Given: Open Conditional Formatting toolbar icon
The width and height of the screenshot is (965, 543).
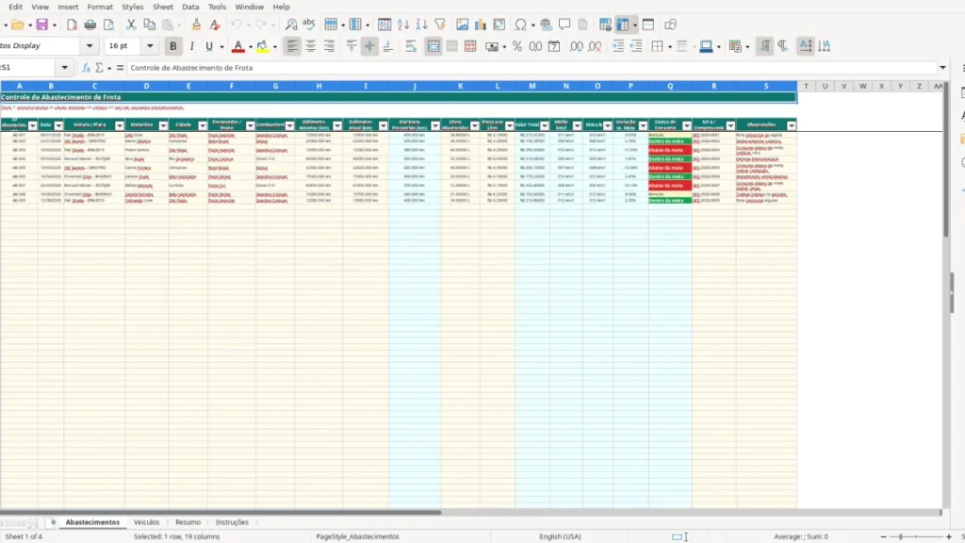Looking at the screenshot, I should 735,46.
